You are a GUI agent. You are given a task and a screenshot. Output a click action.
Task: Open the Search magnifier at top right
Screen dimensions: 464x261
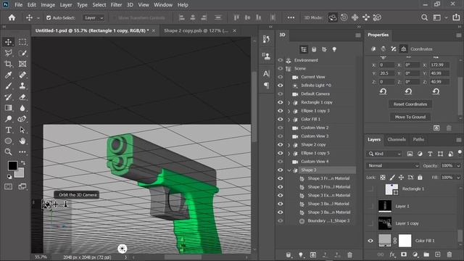(x=424, y=17)
